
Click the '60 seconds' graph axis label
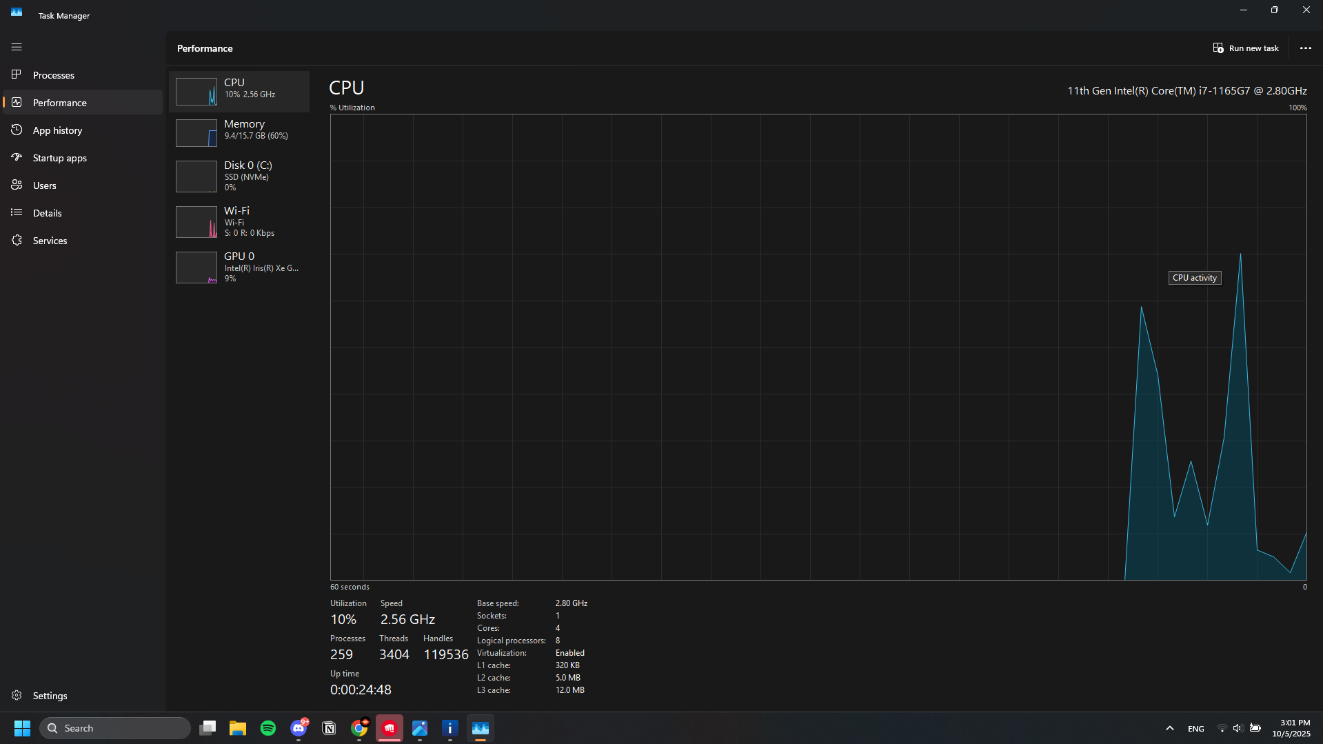tap(350, 587)
